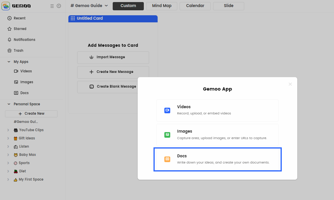Image resolution: width=334 pixels, height=200 pixels.
Task: Click the blue Videos icon in Gemoo App dialog
Action: tap(167, 110)
